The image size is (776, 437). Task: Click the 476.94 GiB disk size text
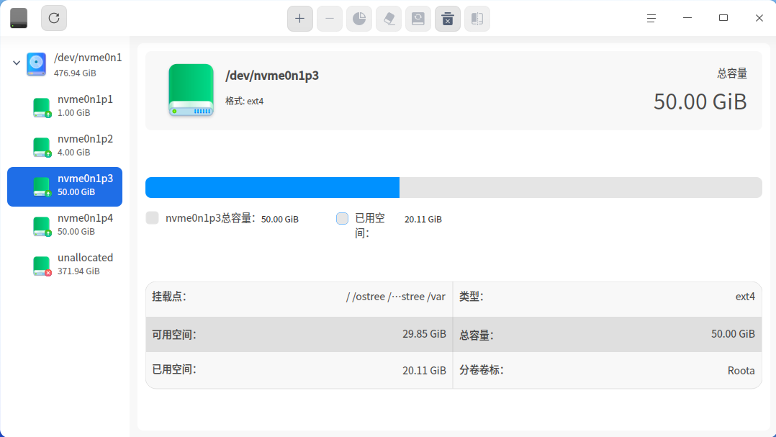75,73
